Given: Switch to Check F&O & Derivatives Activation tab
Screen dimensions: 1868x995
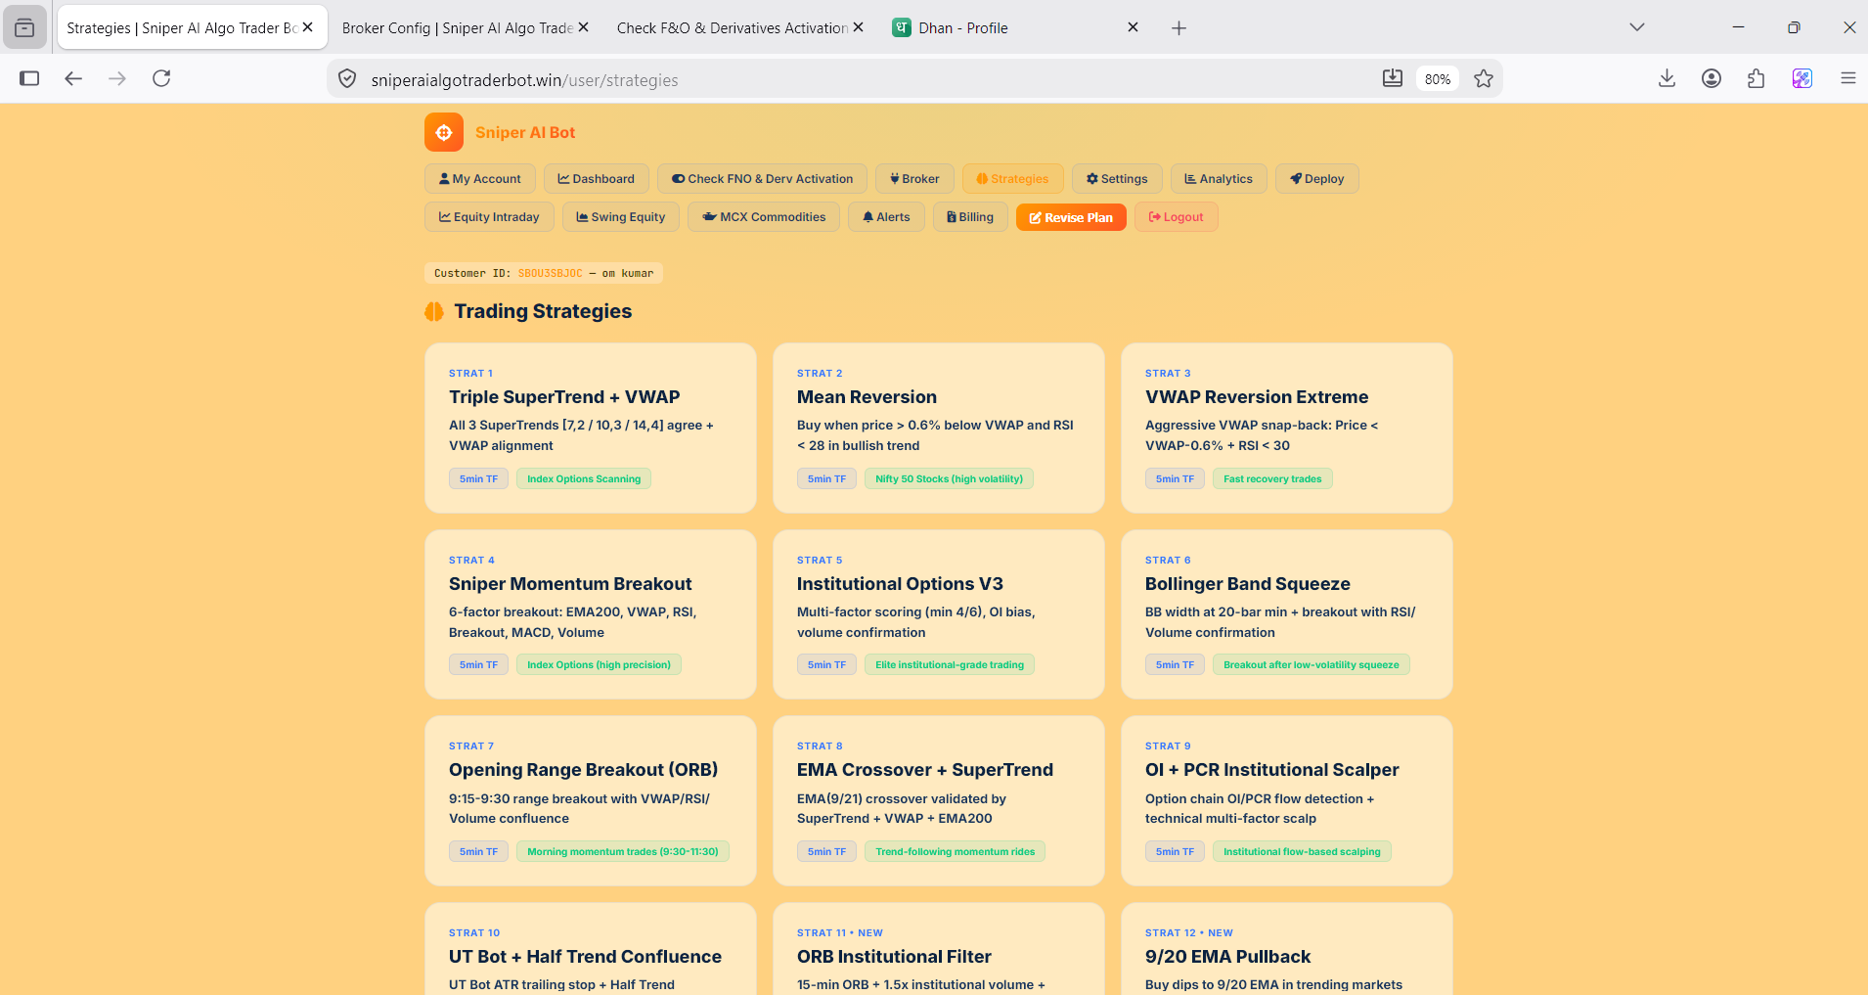Looking at the screenshot, I should (733, 28).
